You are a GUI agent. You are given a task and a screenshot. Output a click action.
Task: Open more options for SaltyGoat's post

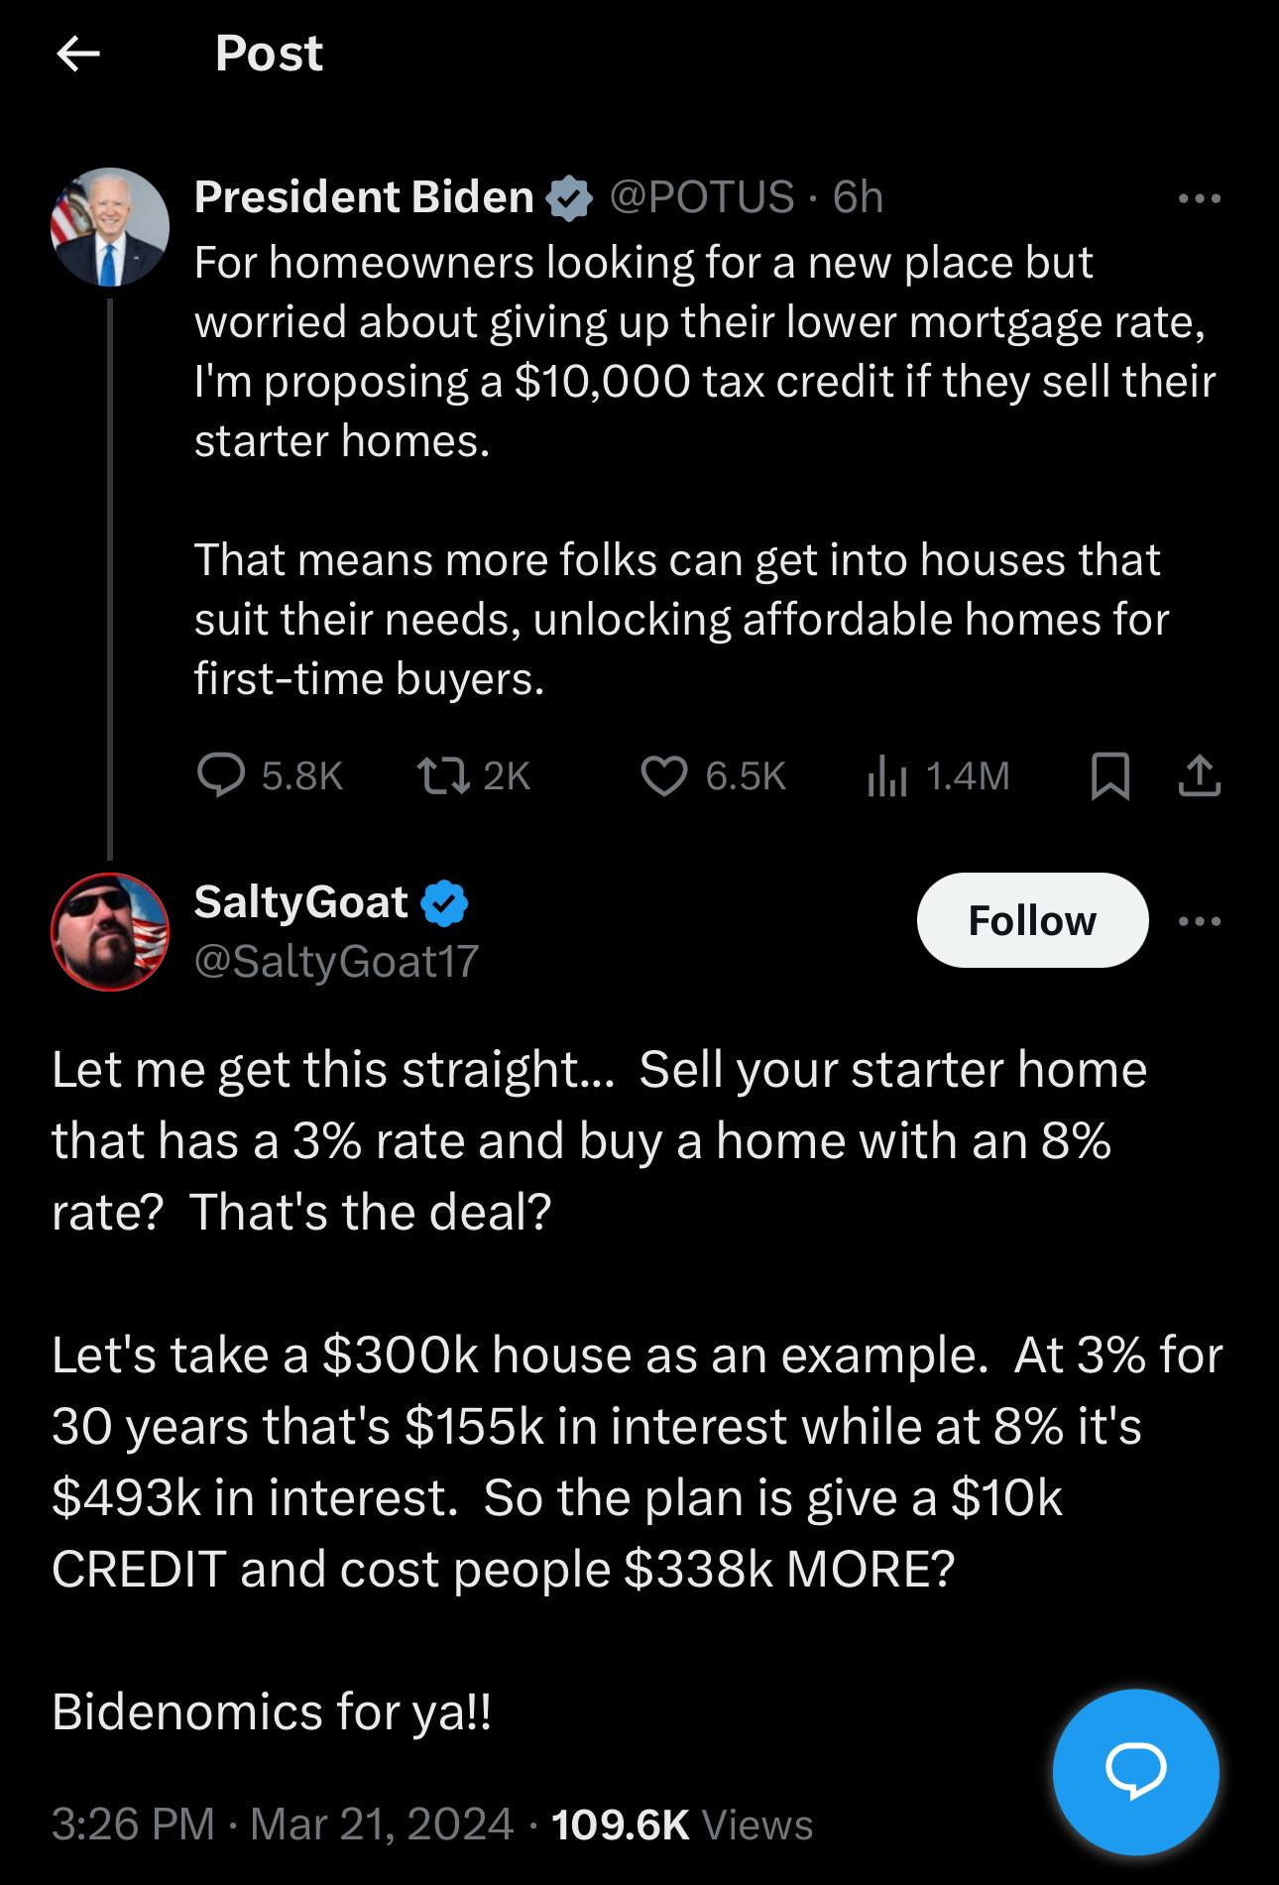click(1200, 921)
